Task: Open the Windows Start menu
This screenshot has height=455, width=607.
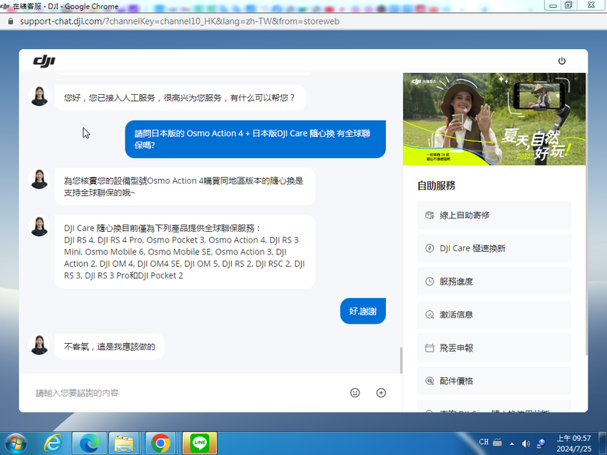Action: [16, 443]
